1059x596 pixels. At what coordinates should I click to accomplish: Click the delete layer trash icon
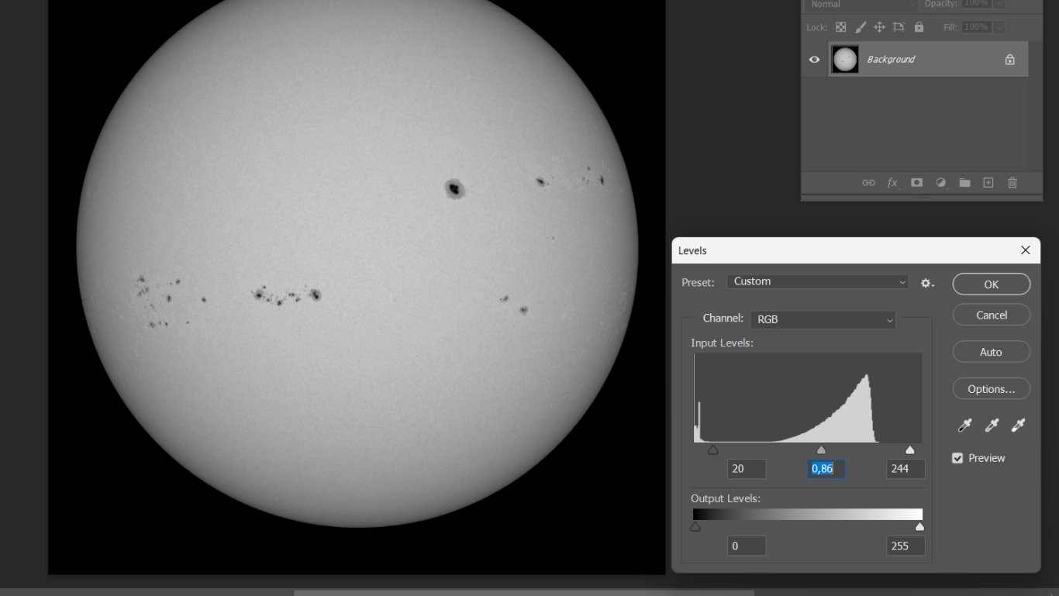[1012, 183]
